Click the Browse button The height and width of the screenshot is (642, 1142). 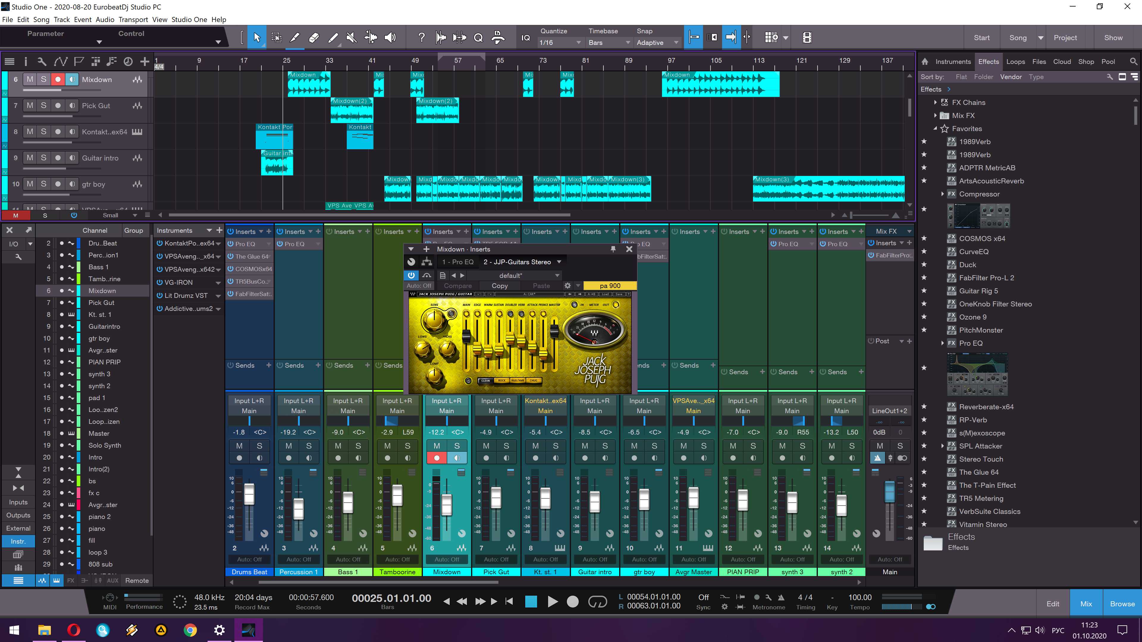pos(1122,603)
